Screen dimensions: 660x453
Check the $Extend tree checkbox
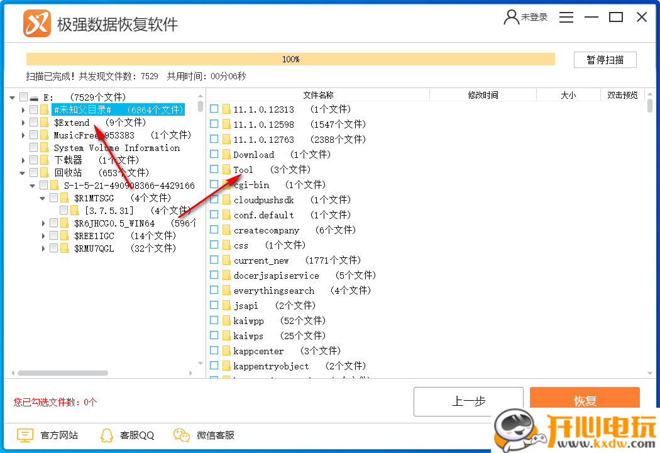[34, 122]
